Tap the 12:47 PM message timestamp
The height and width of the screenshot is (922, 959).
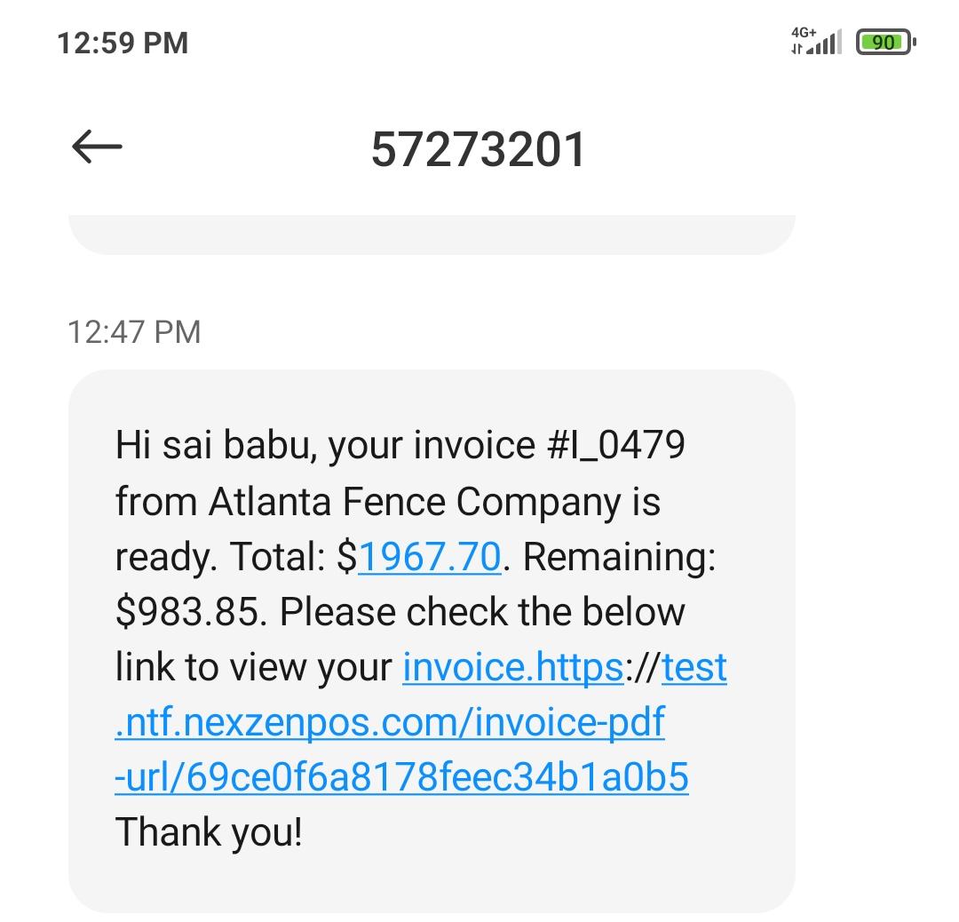[x=134, y=332]
